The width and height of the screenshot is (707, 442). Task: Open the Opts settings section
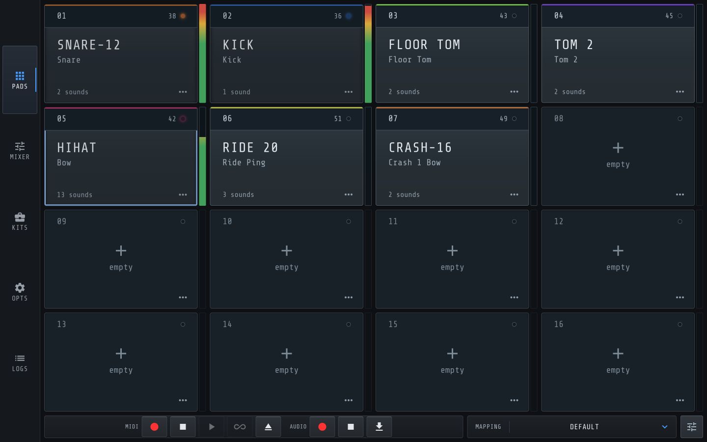(20, 292)
